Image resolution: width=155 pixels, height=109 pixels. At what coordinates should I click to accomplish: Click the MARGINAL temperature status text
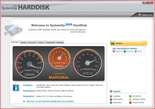pyautogui.click(x=59, y=77)
